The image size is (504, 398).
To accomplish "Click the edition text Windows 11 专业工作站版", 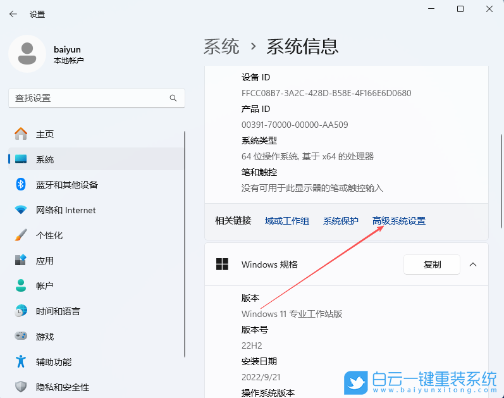I will tap(292, 314).
